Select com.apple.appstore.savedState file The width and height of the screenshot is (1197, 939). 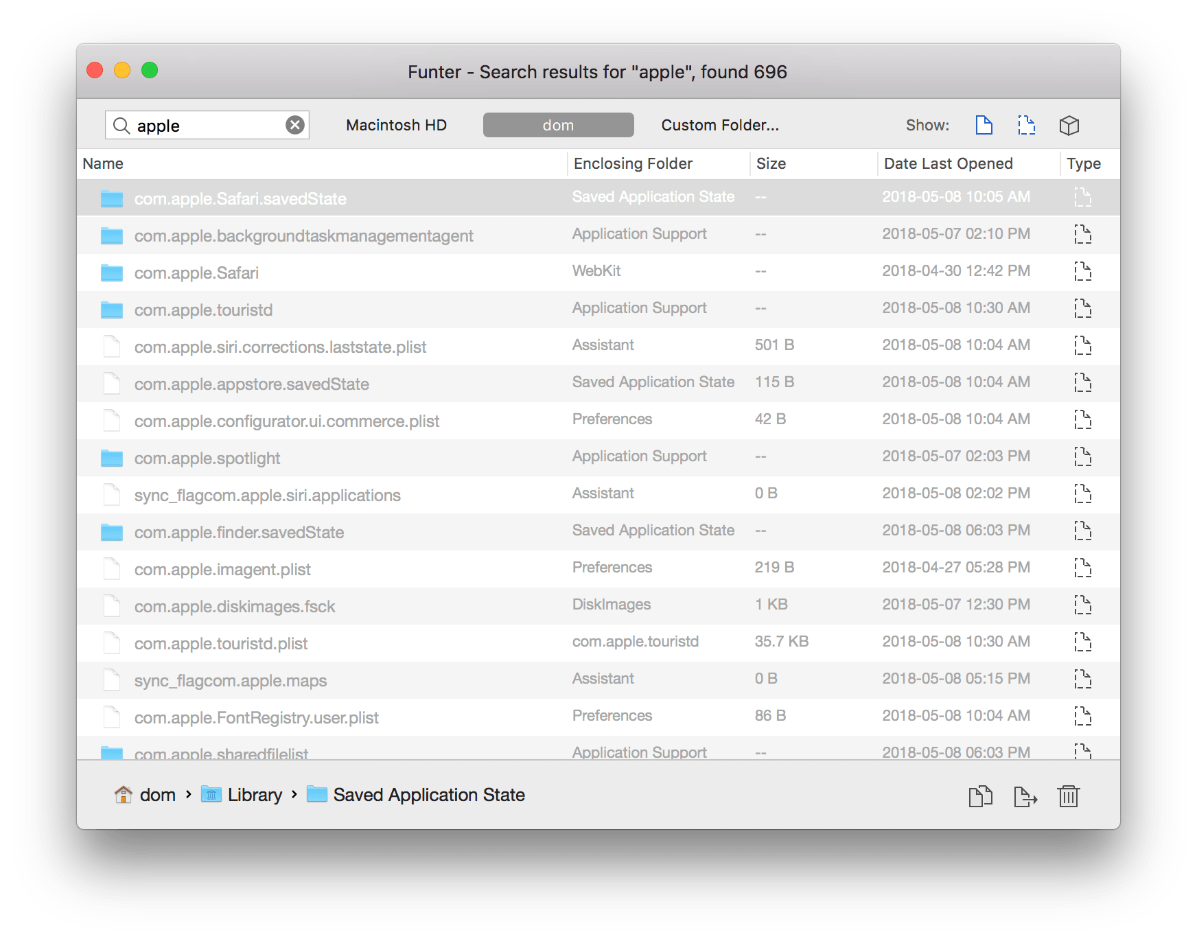[x=598, y=383]
